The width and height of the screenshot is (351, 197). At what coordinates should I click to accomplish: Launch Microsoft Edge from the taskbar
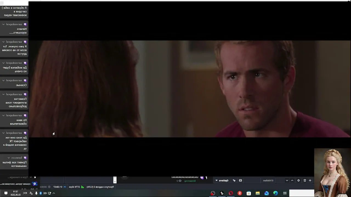275,193
